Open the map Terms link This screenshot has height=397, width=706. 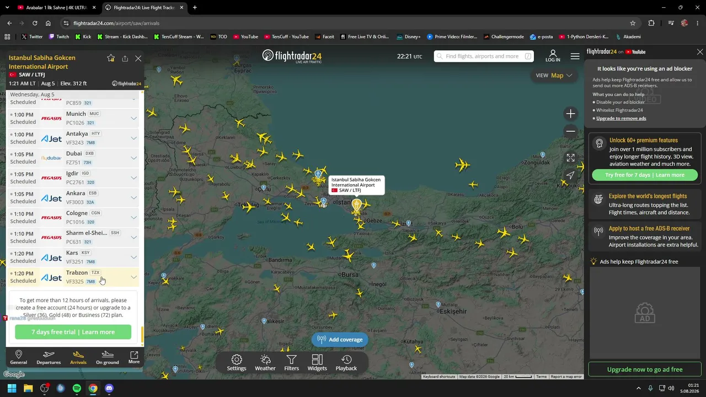tap(542, 377)
